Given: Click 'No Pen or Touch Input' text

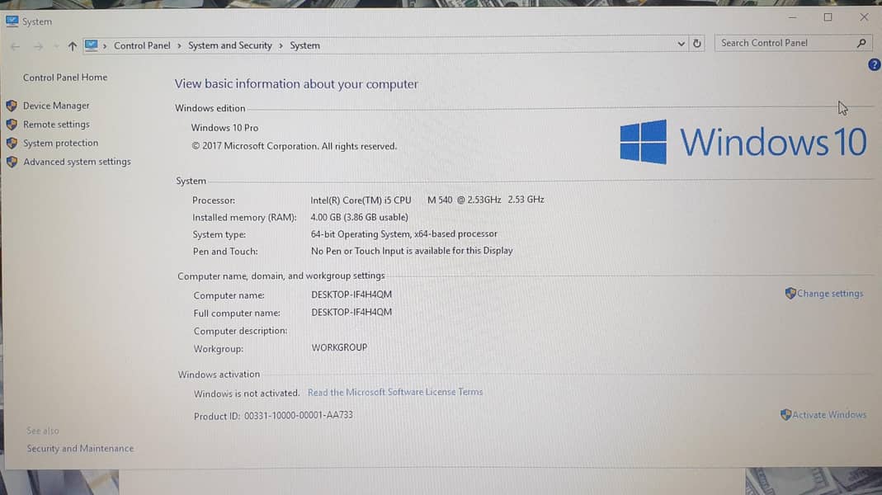Looking at the screenshot, I should pyautogui.click(x=357, y=251).
